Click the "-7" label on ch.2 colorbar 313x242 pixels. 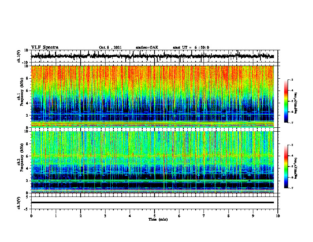click(x=292, y=188)
